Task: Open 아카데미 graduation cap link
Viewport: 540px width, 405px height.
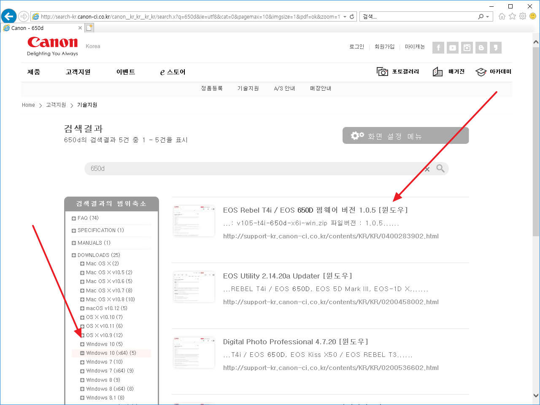Action: 493,72
